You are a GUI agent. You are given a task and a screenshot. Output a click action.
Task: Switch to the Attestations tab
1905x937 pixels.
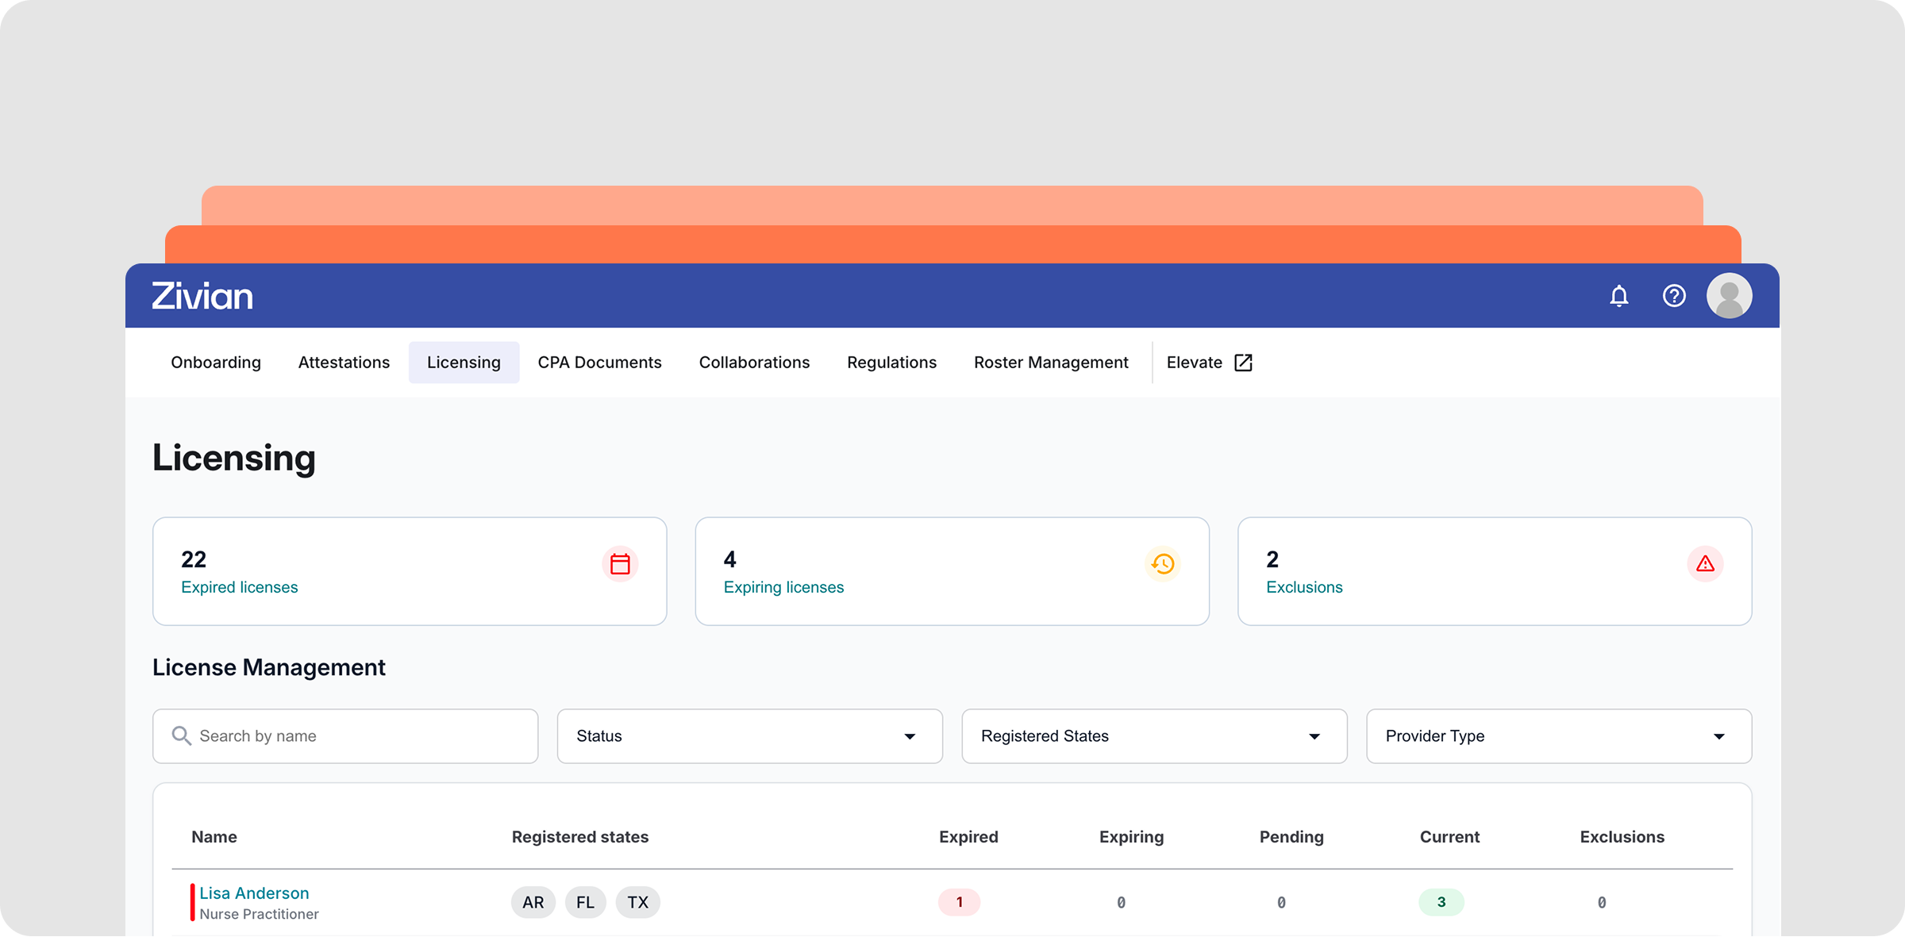[x=344, y=363]
